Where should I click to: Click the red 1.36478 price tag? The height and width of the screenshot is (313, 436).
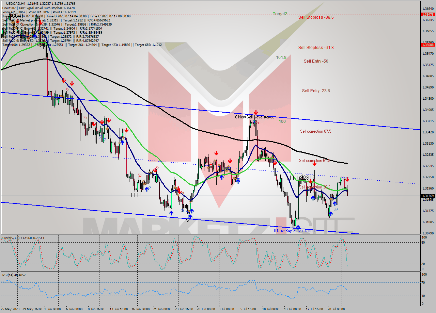coord(427,15)
